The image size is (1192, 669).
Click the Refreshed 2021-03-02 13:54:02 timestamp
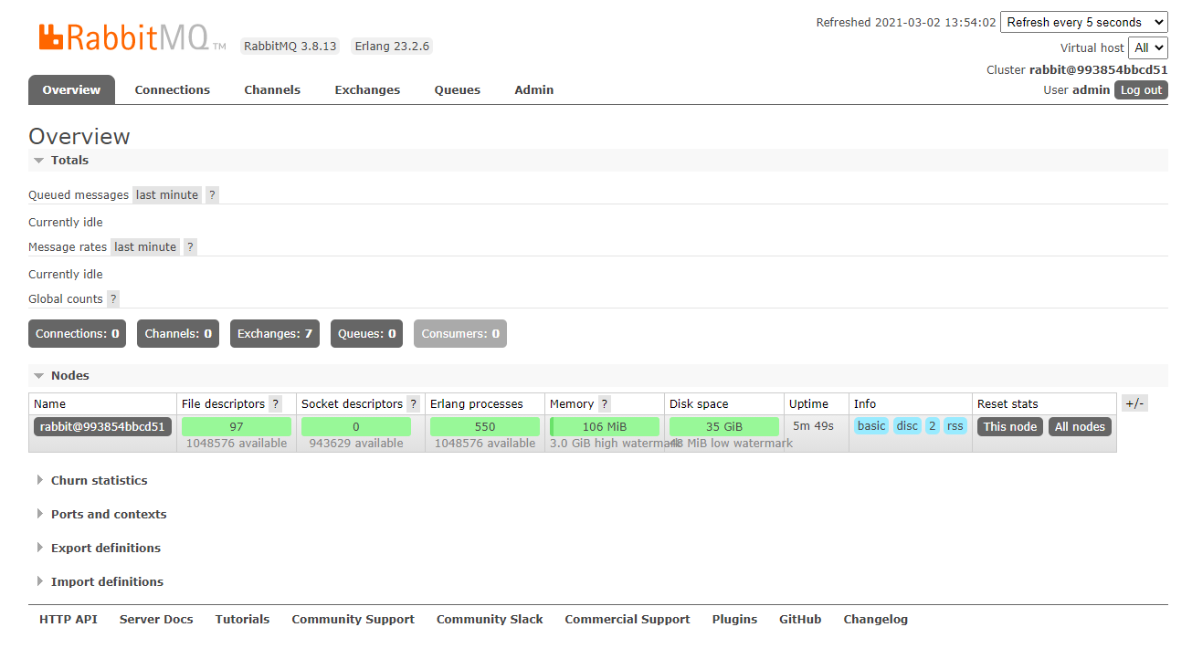pyautogui.click(x=906, y=22)
